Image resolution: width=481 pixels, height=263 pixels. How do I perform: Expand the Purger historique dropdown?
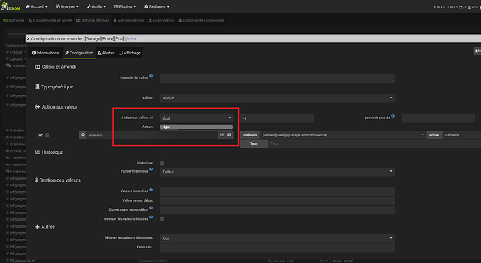(x=277, y=172)
